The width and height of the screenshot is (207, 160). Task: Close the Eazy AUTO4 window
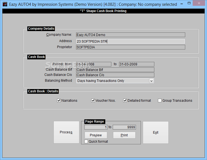point(199,3)
